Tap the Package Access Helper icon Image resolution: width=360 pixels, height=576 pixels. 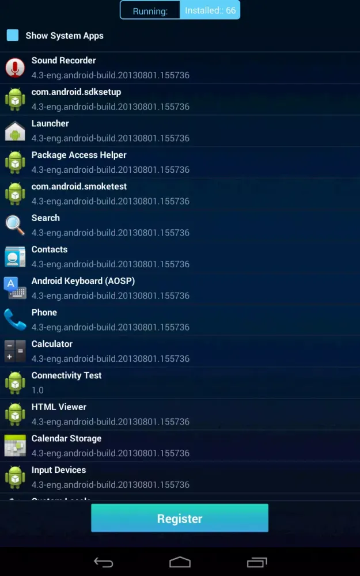15,162
